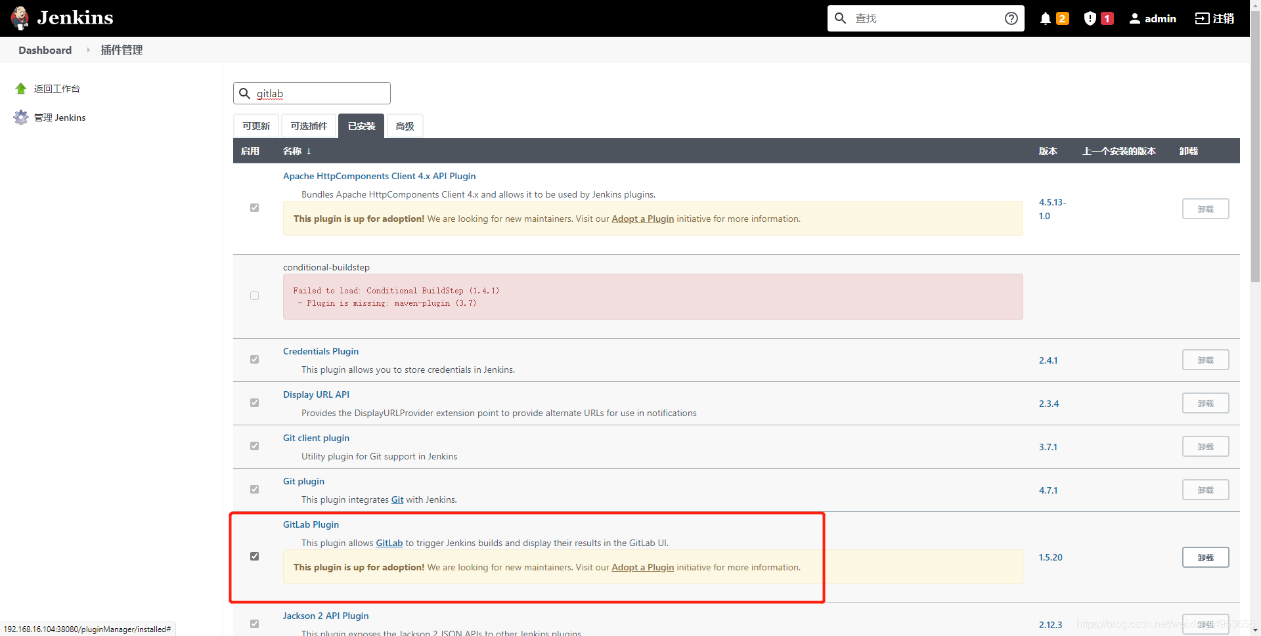The width and height of the screenshot is (1261, 636).
Task: Click the 卸载 button for Git plugin
Action: click(x=1205, y=490)
